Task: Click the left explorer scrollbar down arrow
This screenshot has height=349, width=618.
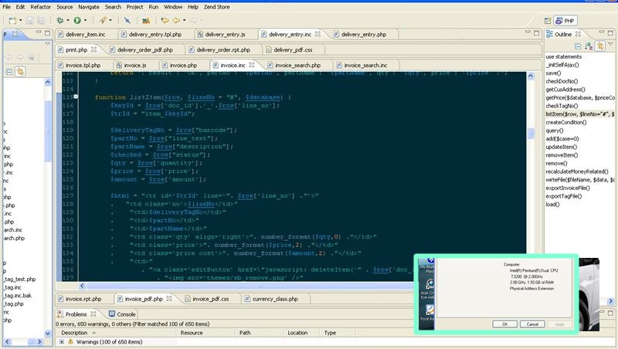Action: click(x=48, y=334)
